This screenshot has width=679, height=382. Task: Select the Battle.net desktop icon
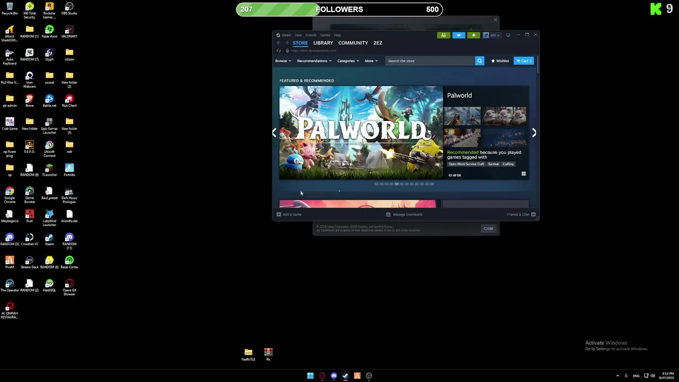tap(49, 101)
